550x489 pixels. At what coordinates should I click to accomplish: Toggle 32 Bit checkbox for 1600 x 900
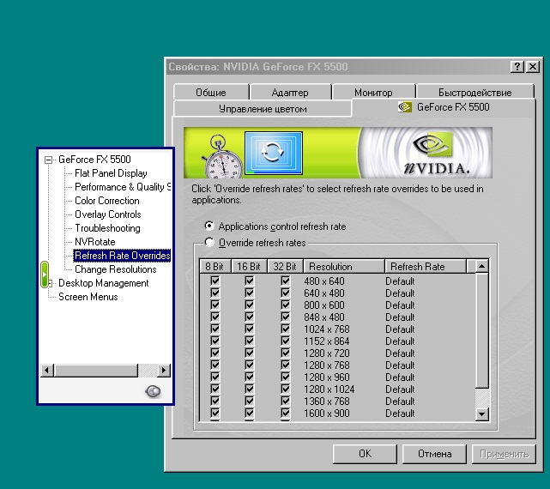tap(286, 413)
